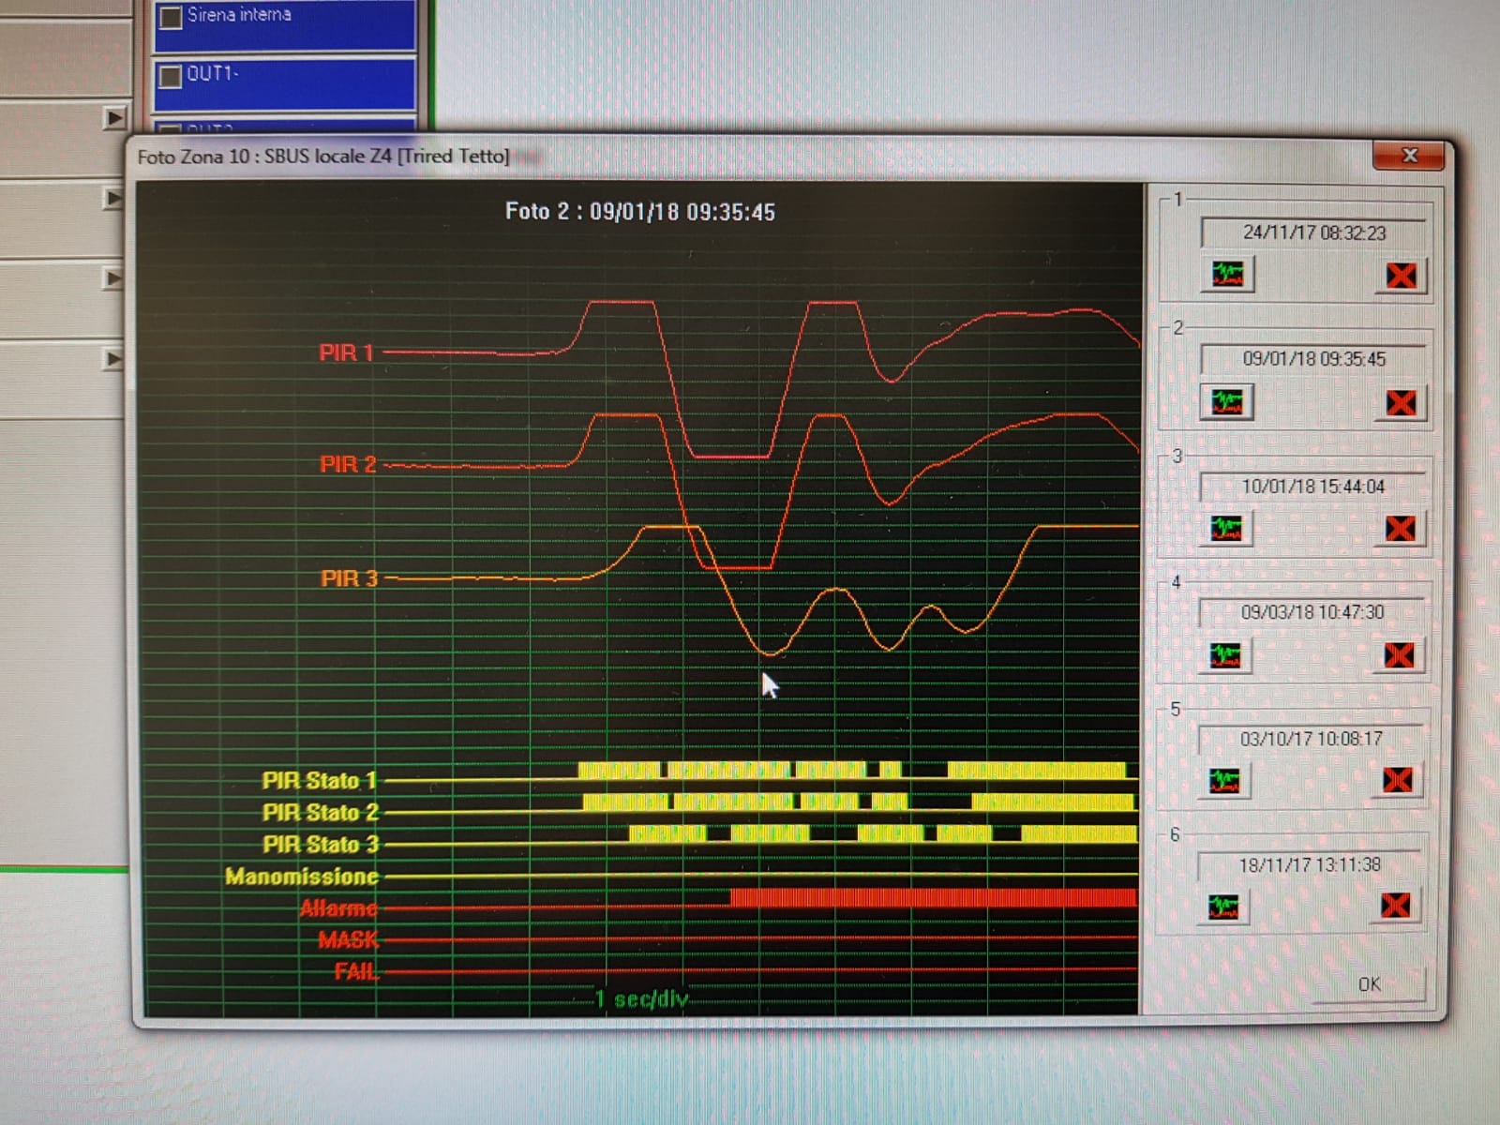The height and width of the screenshot is (1125, 1500).
Task: Delete photo 03/10/17 10:08:17 with red X
Action: pos(1397,780)
